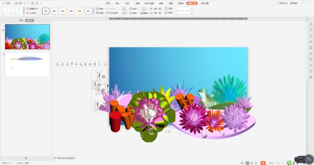Image resolution: width=314 pixels, height=165 pixels.
Task: Click the print icon in quick toolbar
Action: point(20,3)
